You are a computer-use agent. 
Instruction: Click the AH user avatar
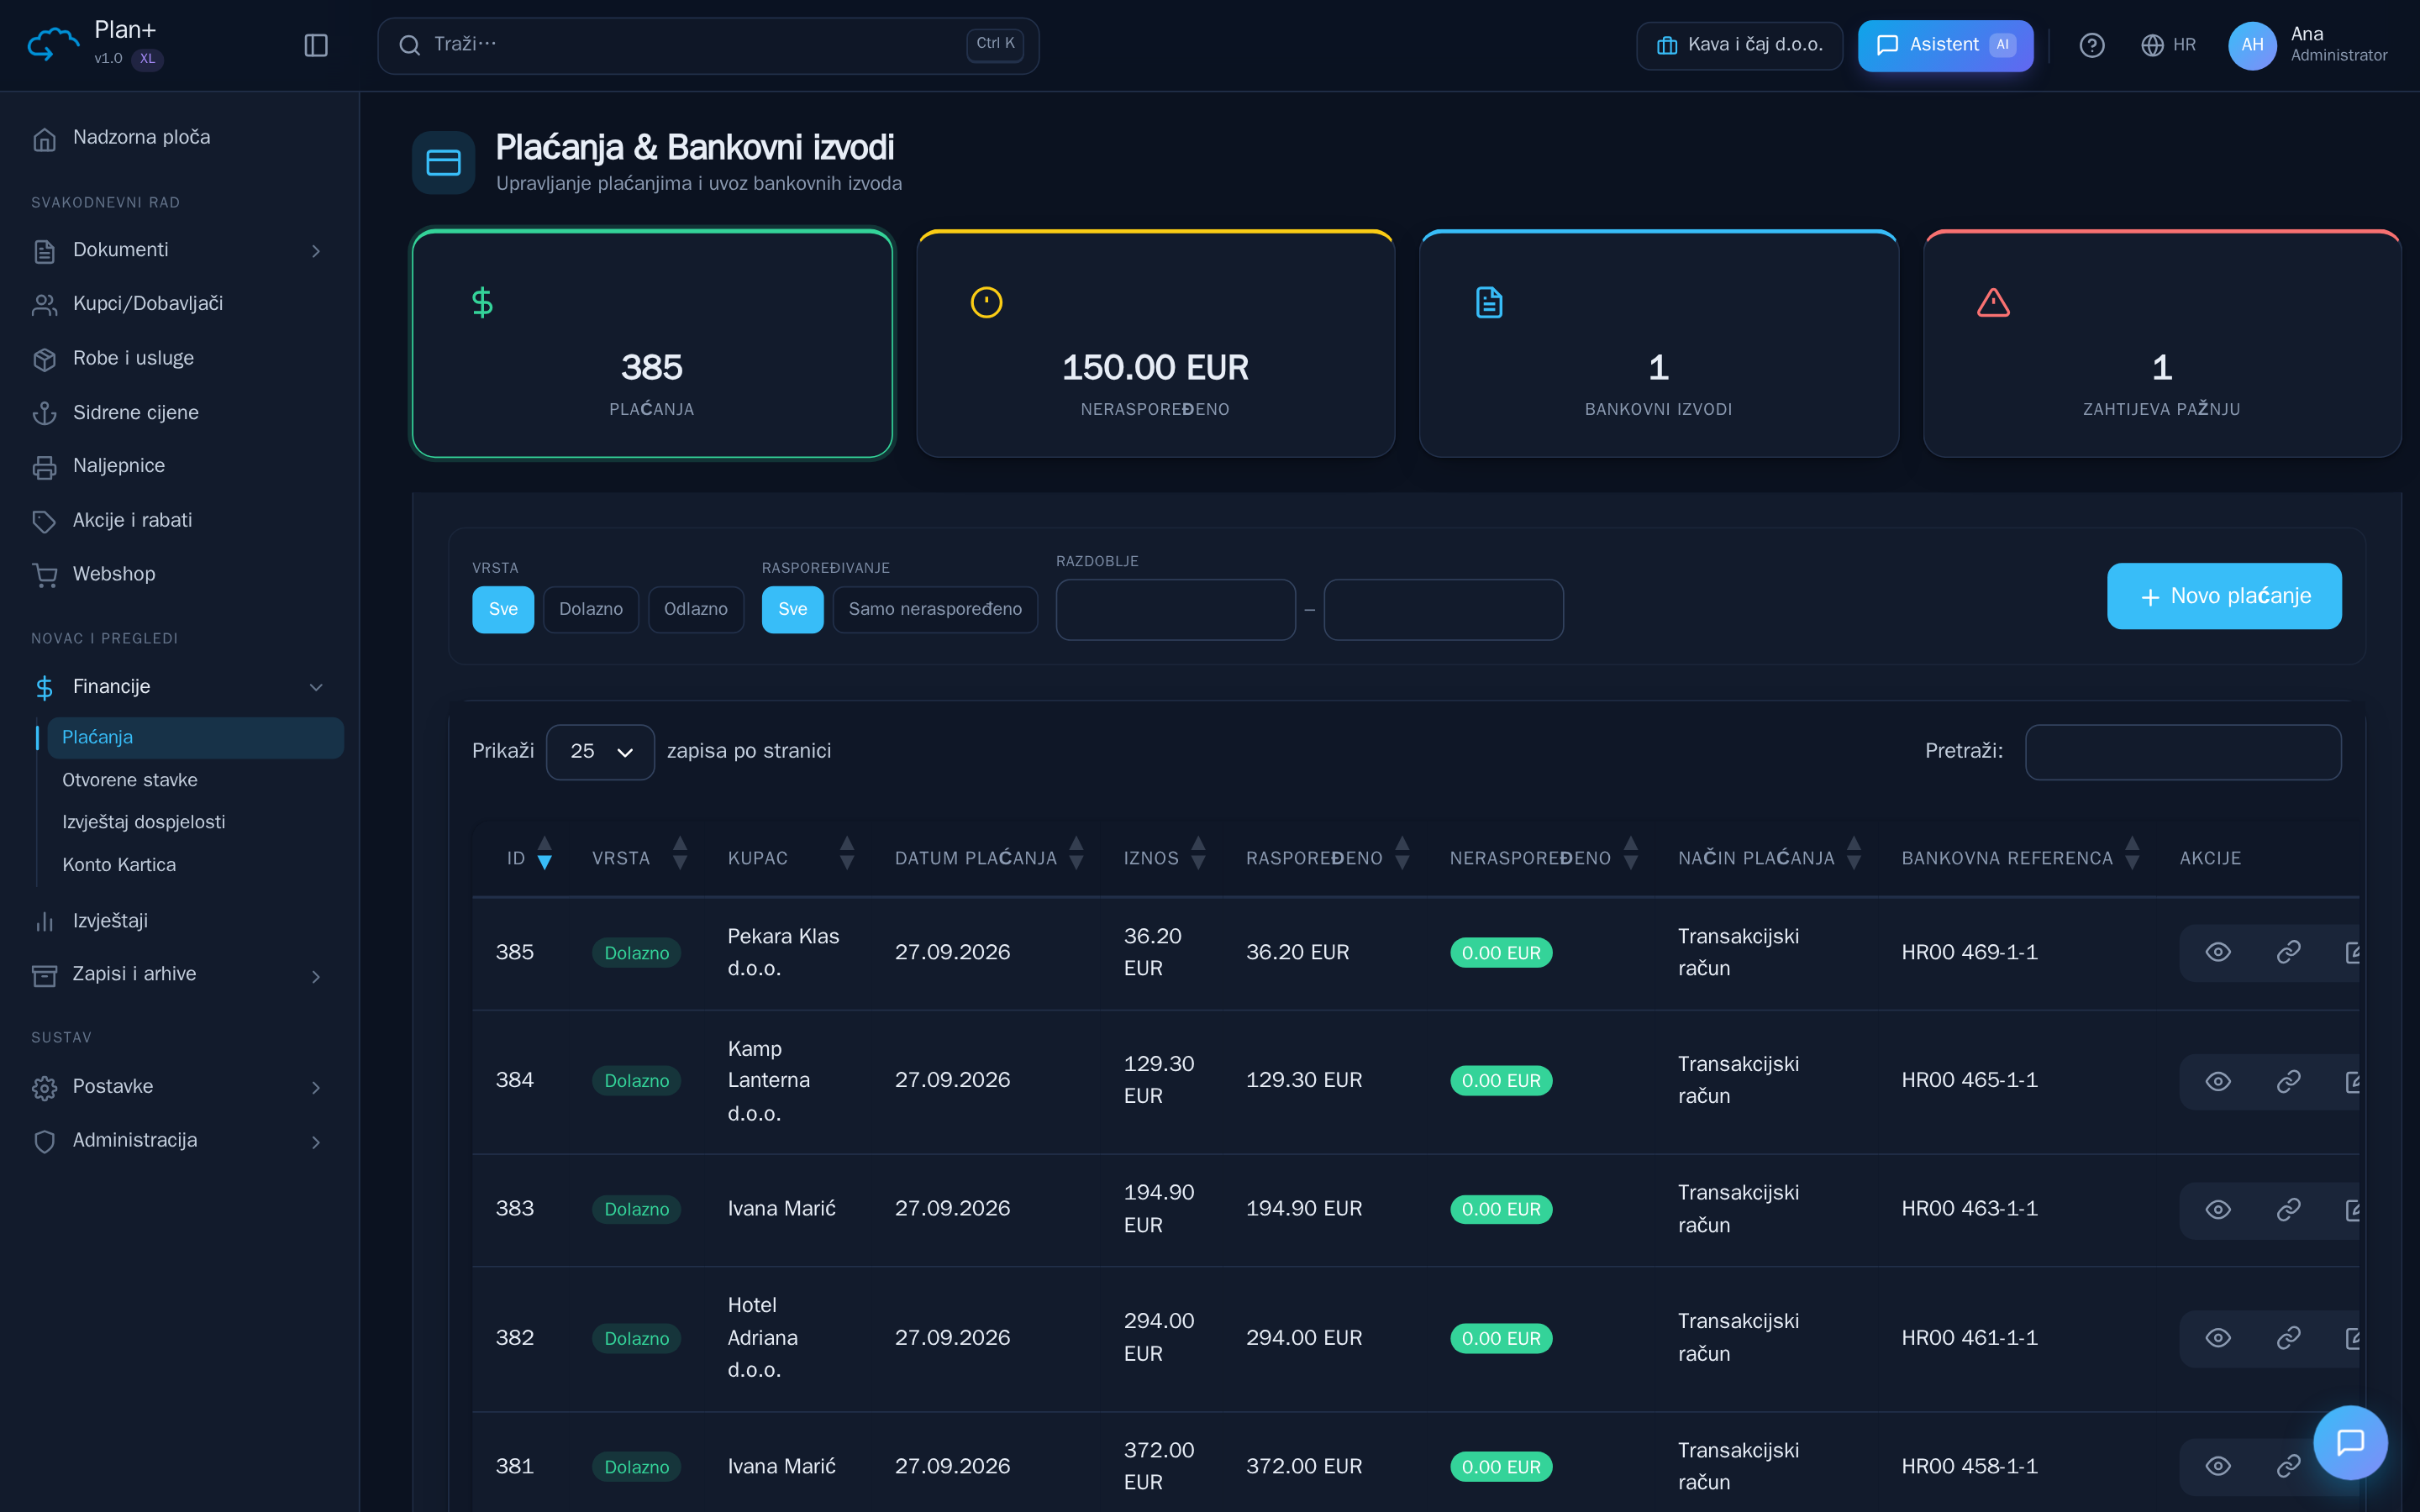[2252, 45]
